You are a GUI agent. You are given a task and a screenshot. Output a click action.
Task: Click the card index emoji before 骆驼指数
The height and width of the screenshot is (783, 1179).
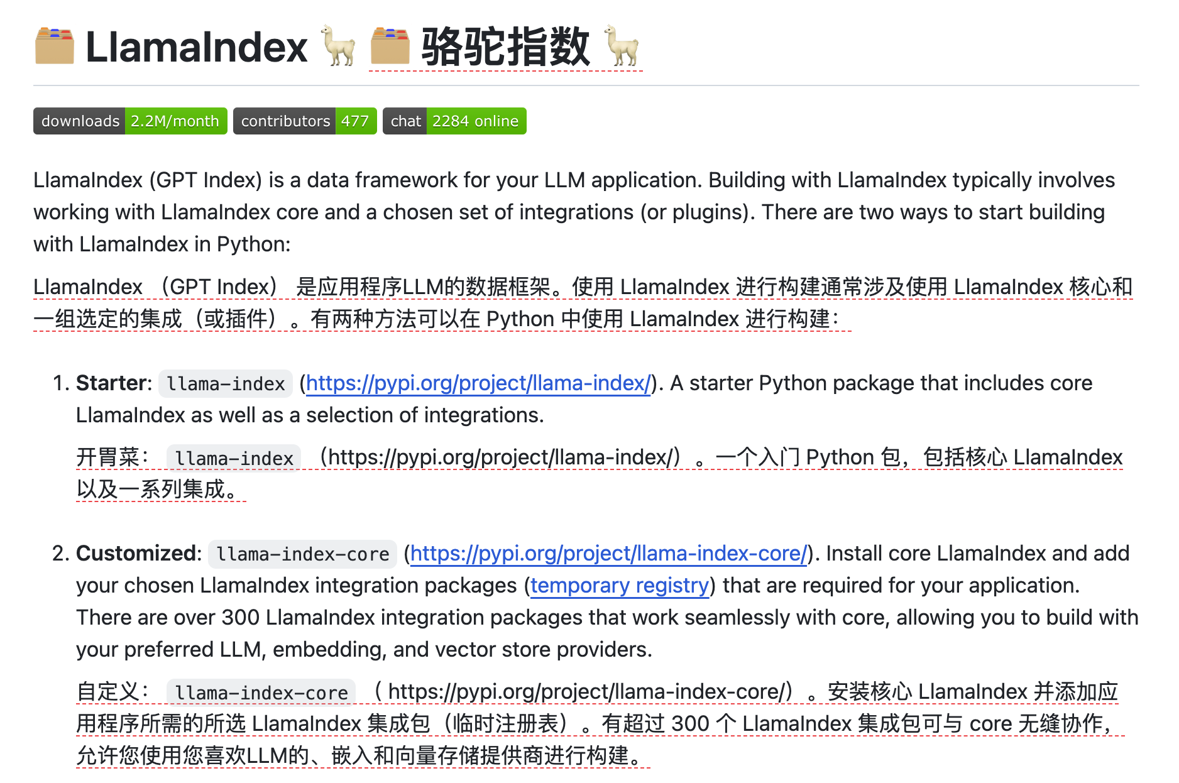[x=390, y=47]
